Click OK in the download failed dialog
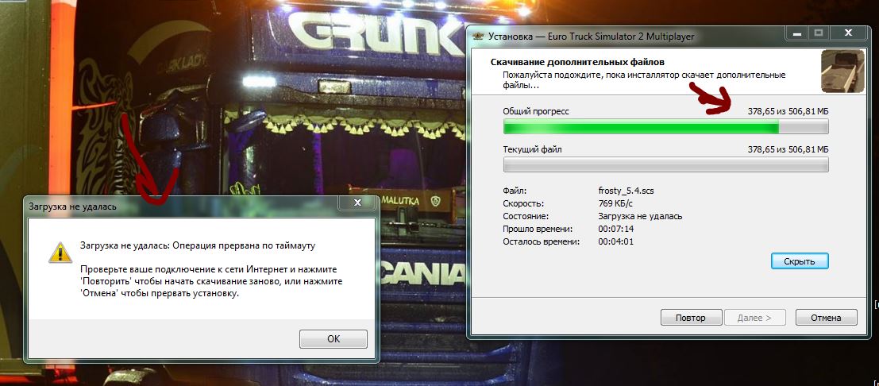This screenshot has width=879, height=386. coord(333,339)
